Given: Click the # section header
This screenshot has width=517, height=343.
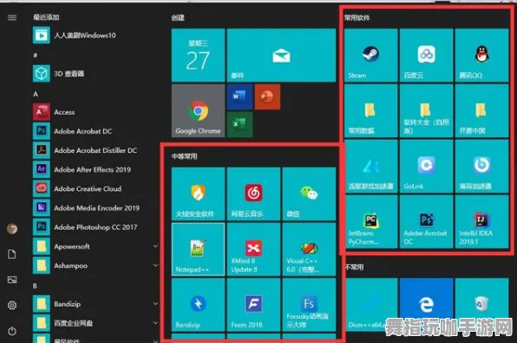Looking at the screenshot, I should (x=35, y=55).
